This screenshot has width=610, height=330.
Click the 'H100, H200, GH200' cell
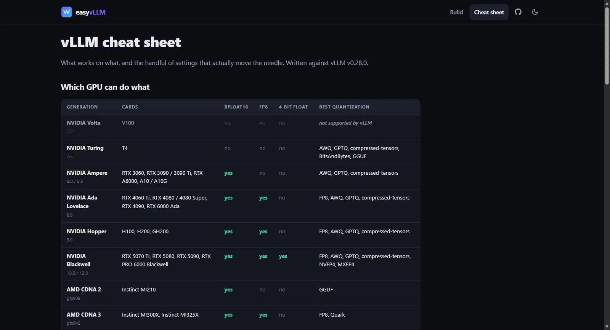coord(145,231)
